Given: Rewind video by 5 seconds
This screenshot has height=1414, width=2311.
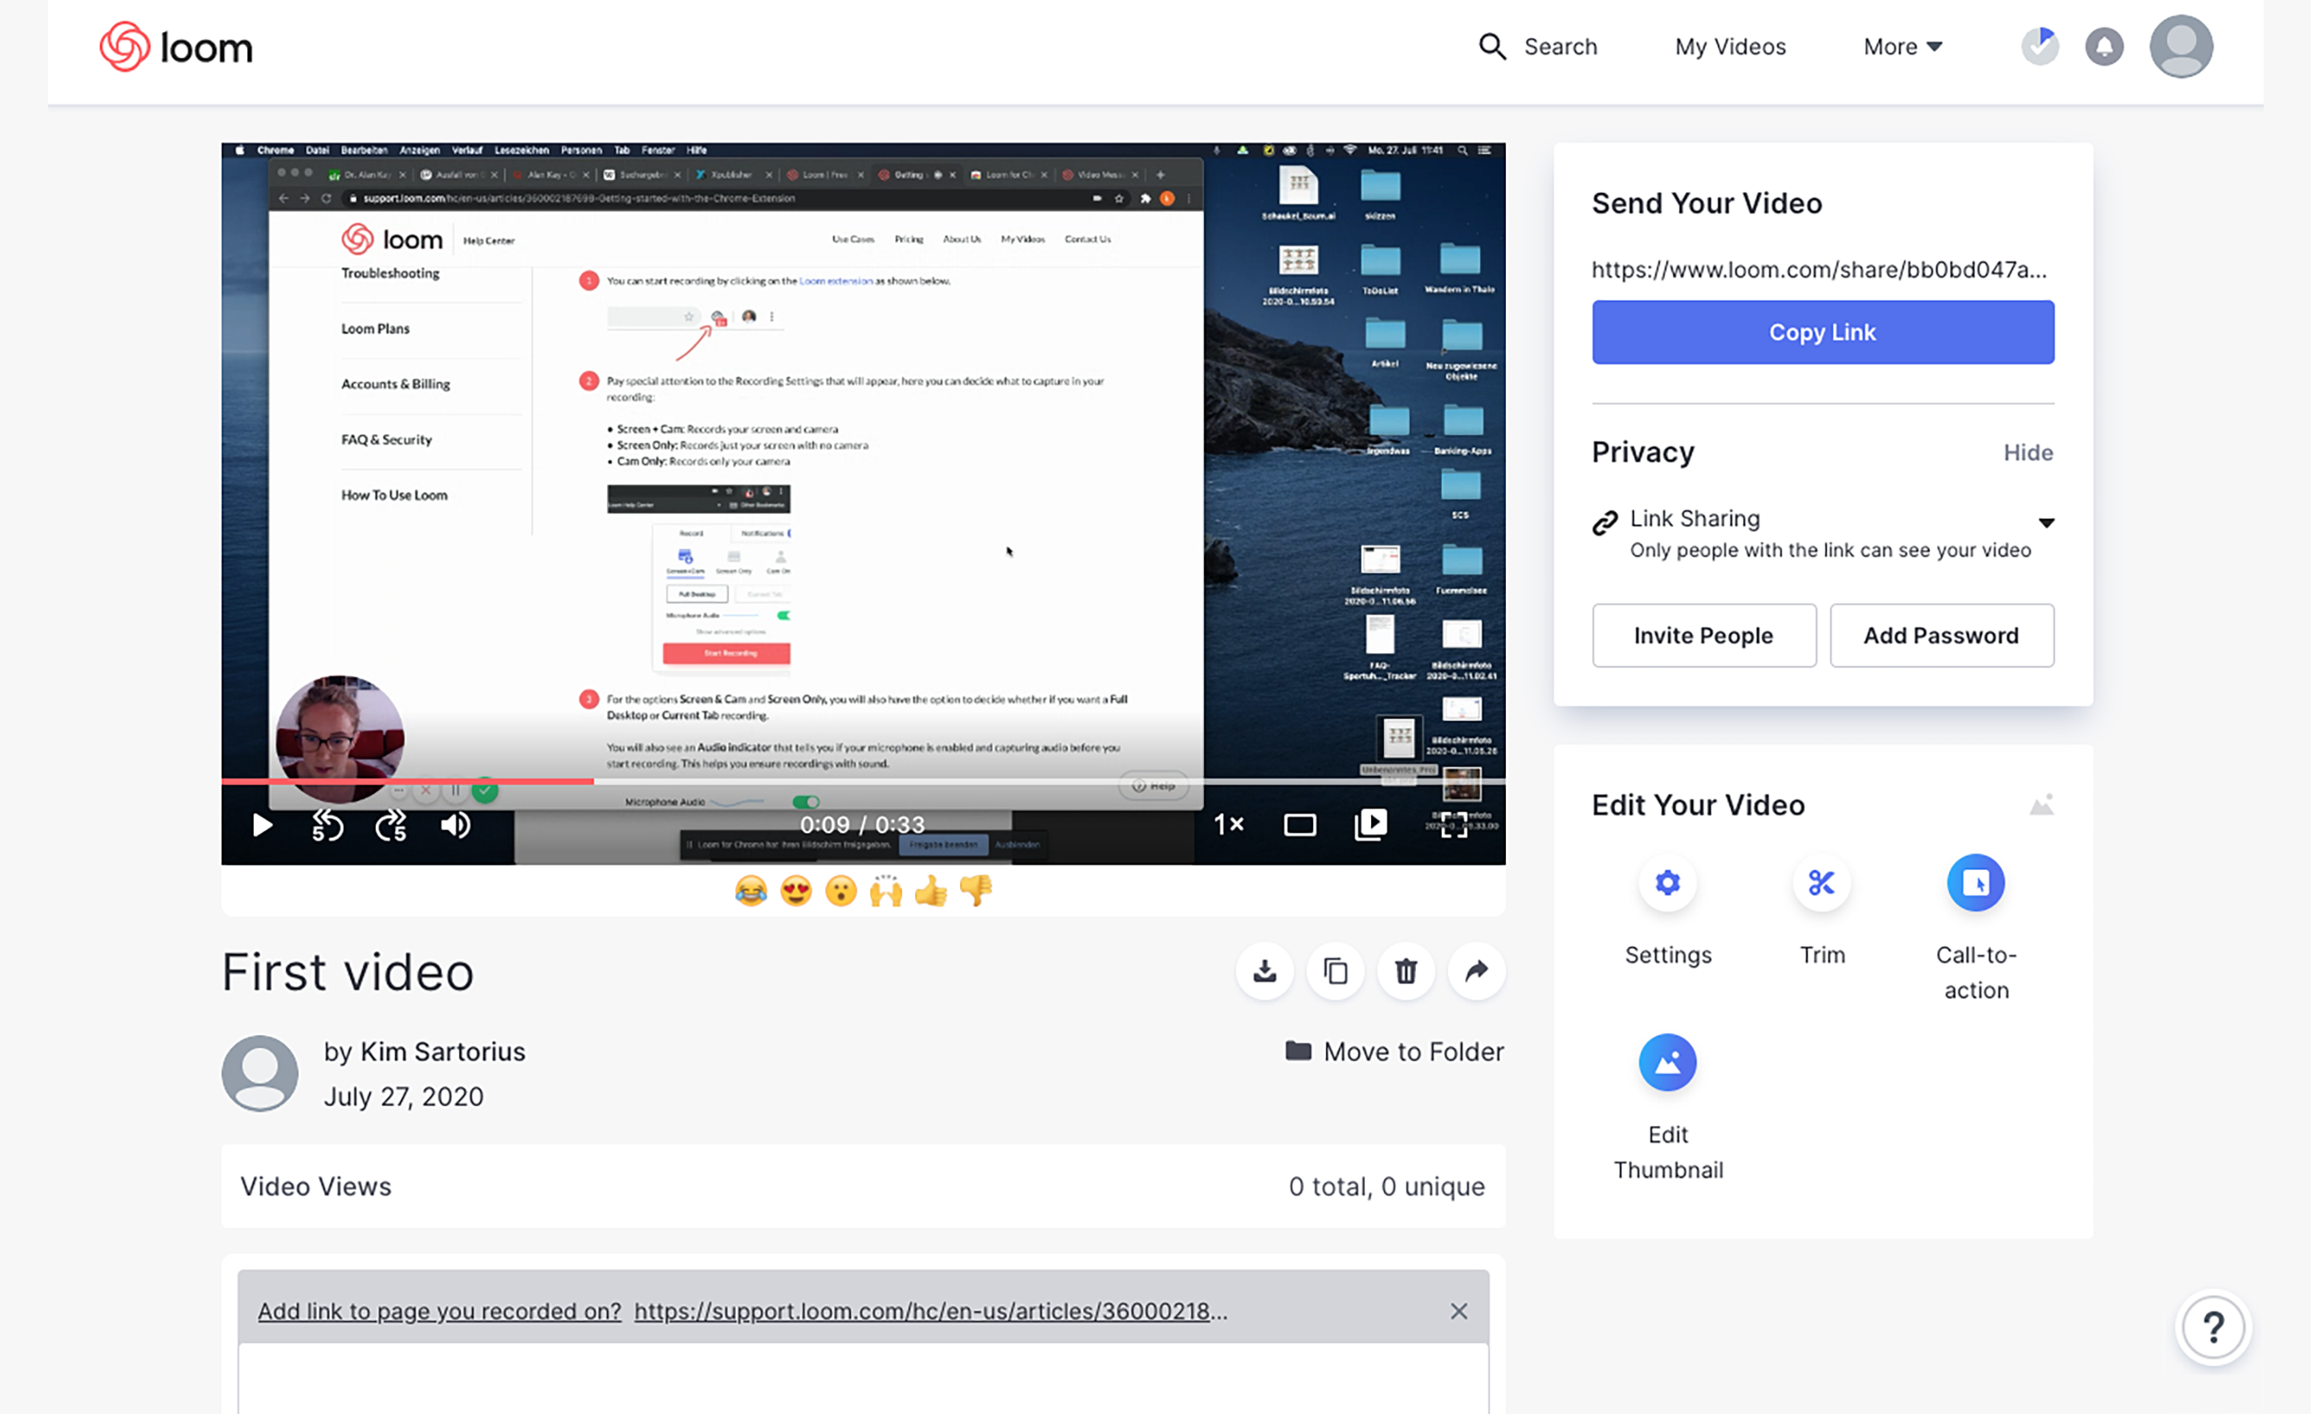Looking at the screenshot, I should [328, 825].
